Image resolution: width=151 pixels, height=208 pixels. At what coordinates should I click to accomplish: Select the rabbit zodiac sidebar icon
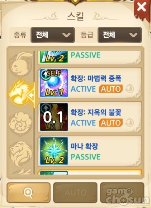pos(21,64)
